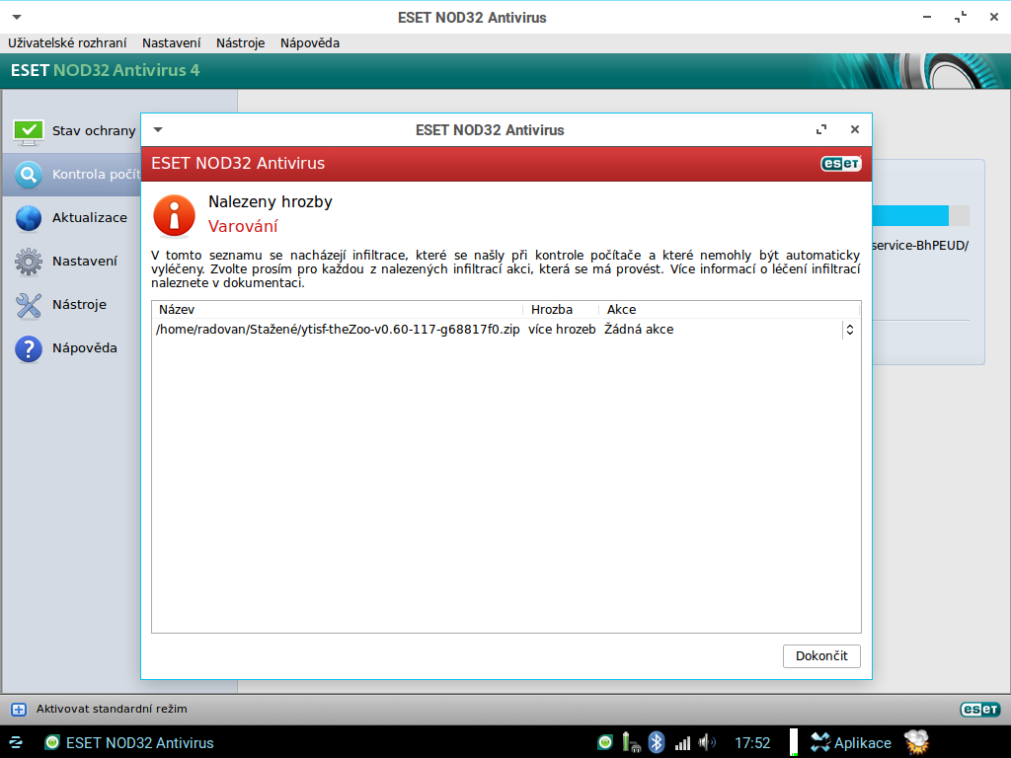Click Aktivovat standardní režim link

(112, 709)
